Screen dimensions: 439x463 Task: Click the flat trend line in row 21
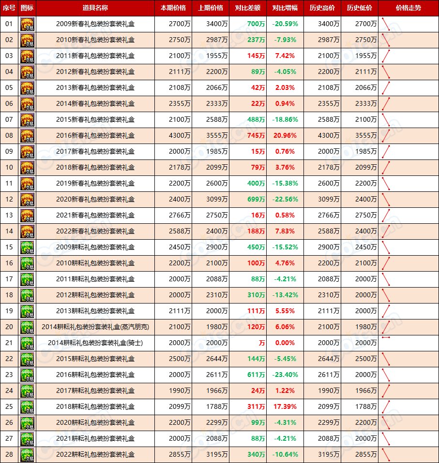coord(386,337)
